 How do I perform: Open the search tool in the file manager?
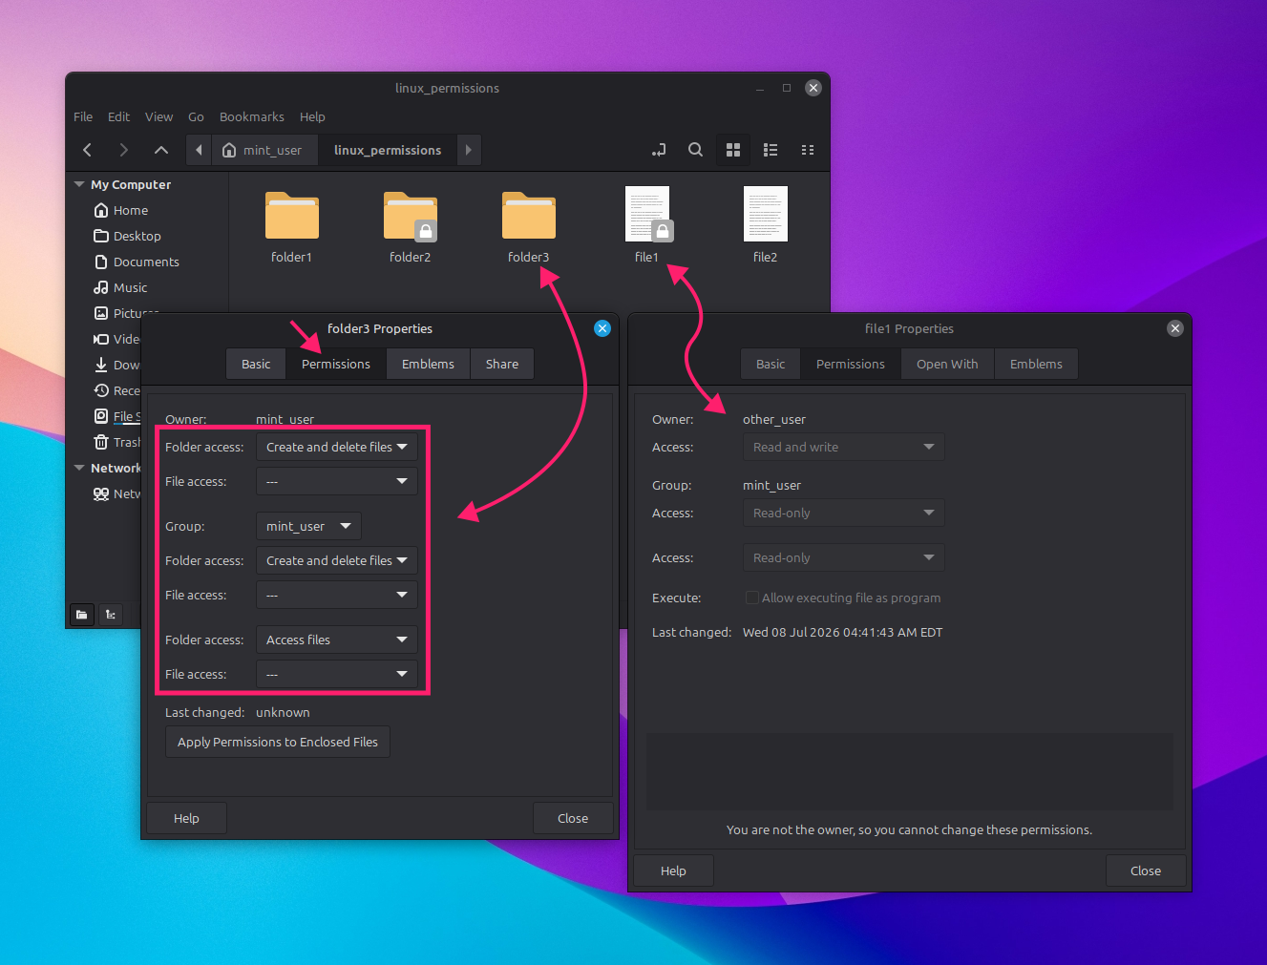pyautogui.click(x=695, y=150)
